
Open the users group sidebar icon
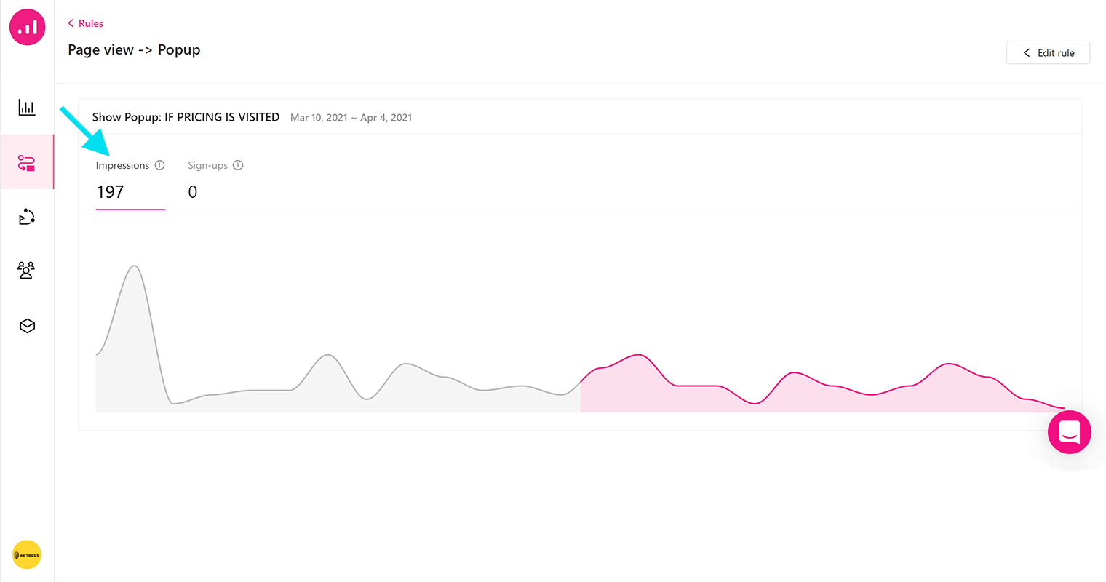pos(27,271)
